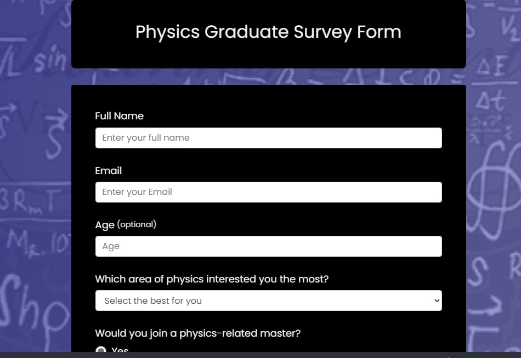Click the '(optional)' note beside Age
The height and width of the screenshot is (358, 521).
point(137,224)
